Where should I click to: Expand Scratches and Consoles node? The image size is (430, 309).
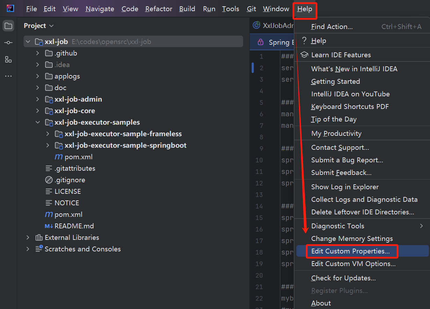point(28,249)
